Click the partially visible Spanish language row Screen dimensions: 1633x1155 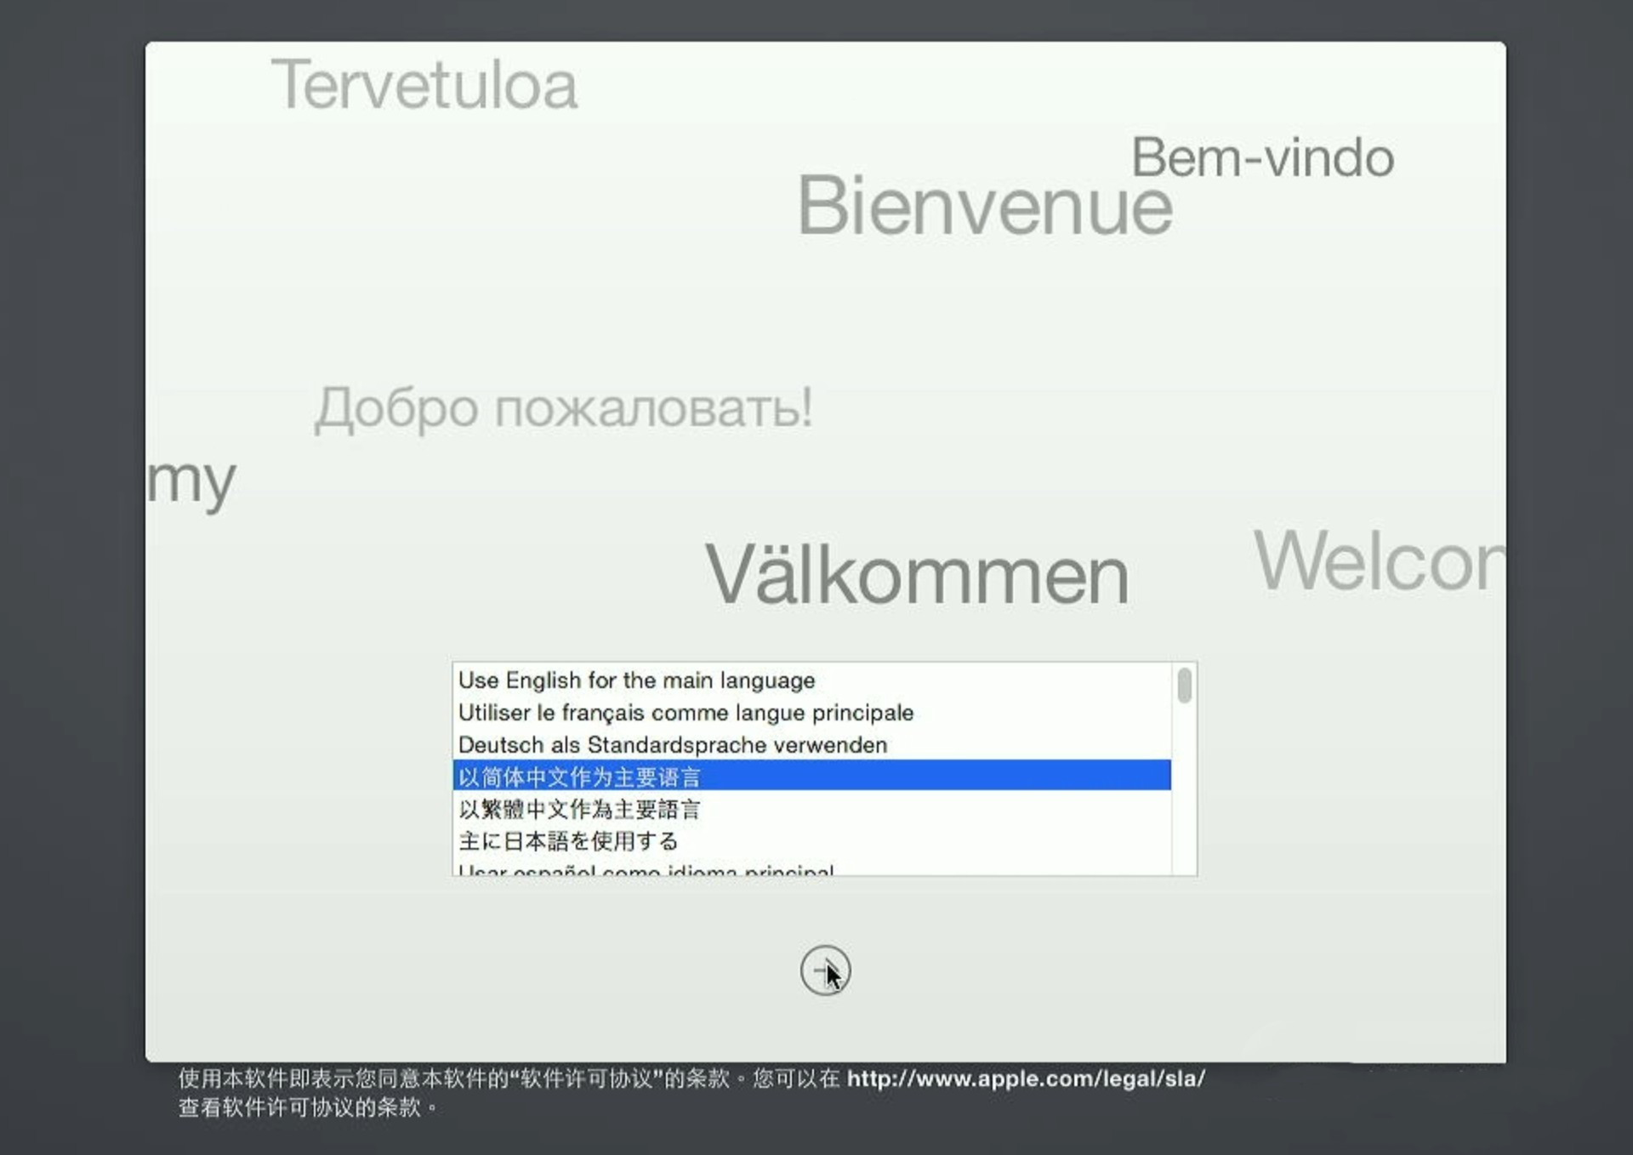click(646, 869)
